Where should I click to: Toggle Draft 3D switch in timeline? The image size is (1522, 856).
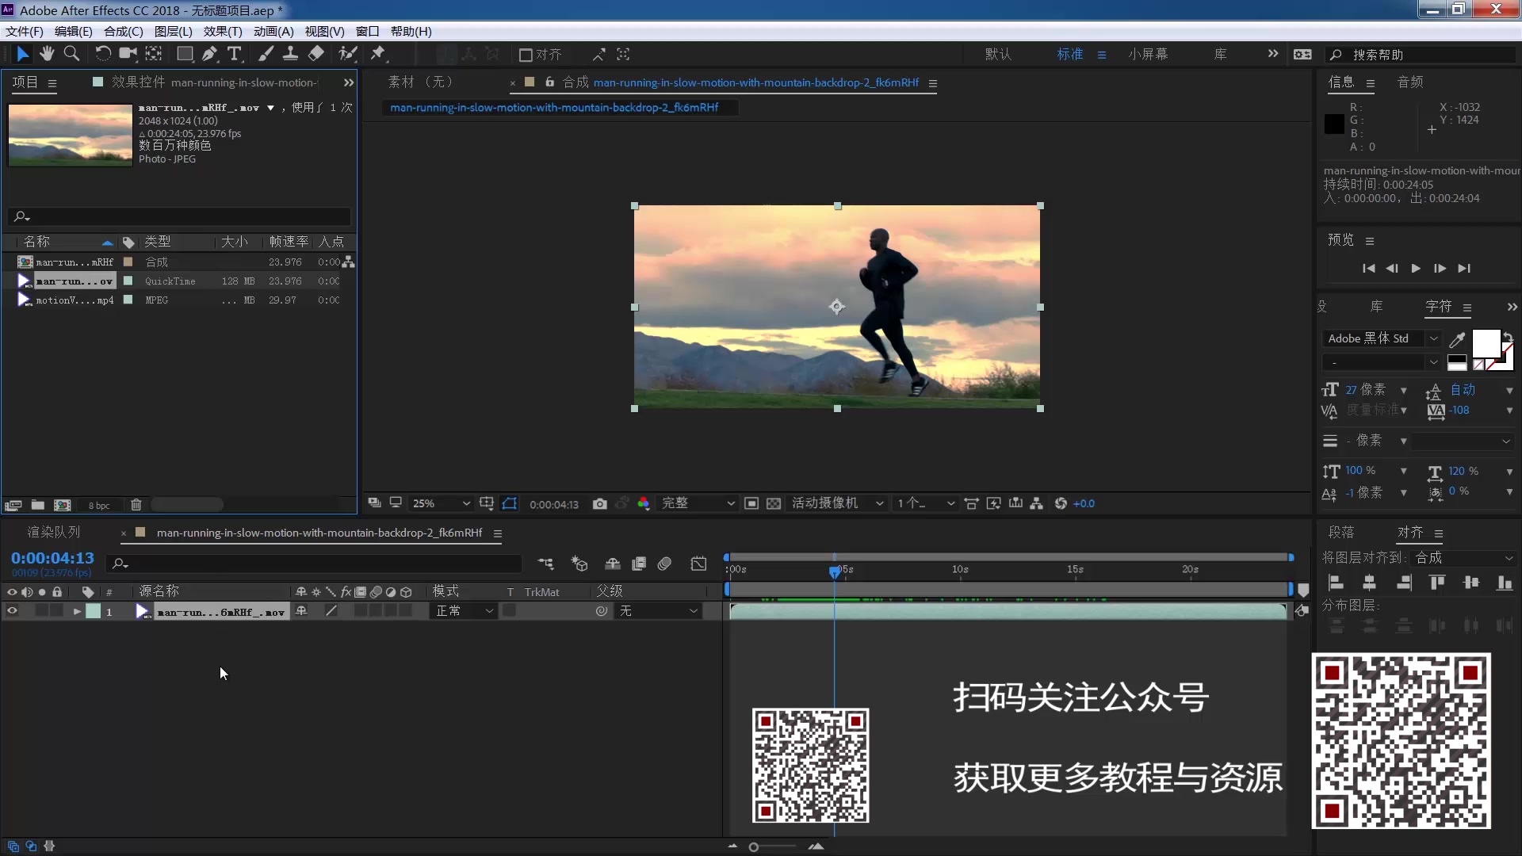[x=579, y=564]
